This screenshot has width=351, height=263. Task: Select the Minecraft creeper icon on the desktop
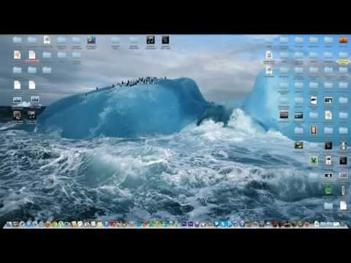[314, 161]
